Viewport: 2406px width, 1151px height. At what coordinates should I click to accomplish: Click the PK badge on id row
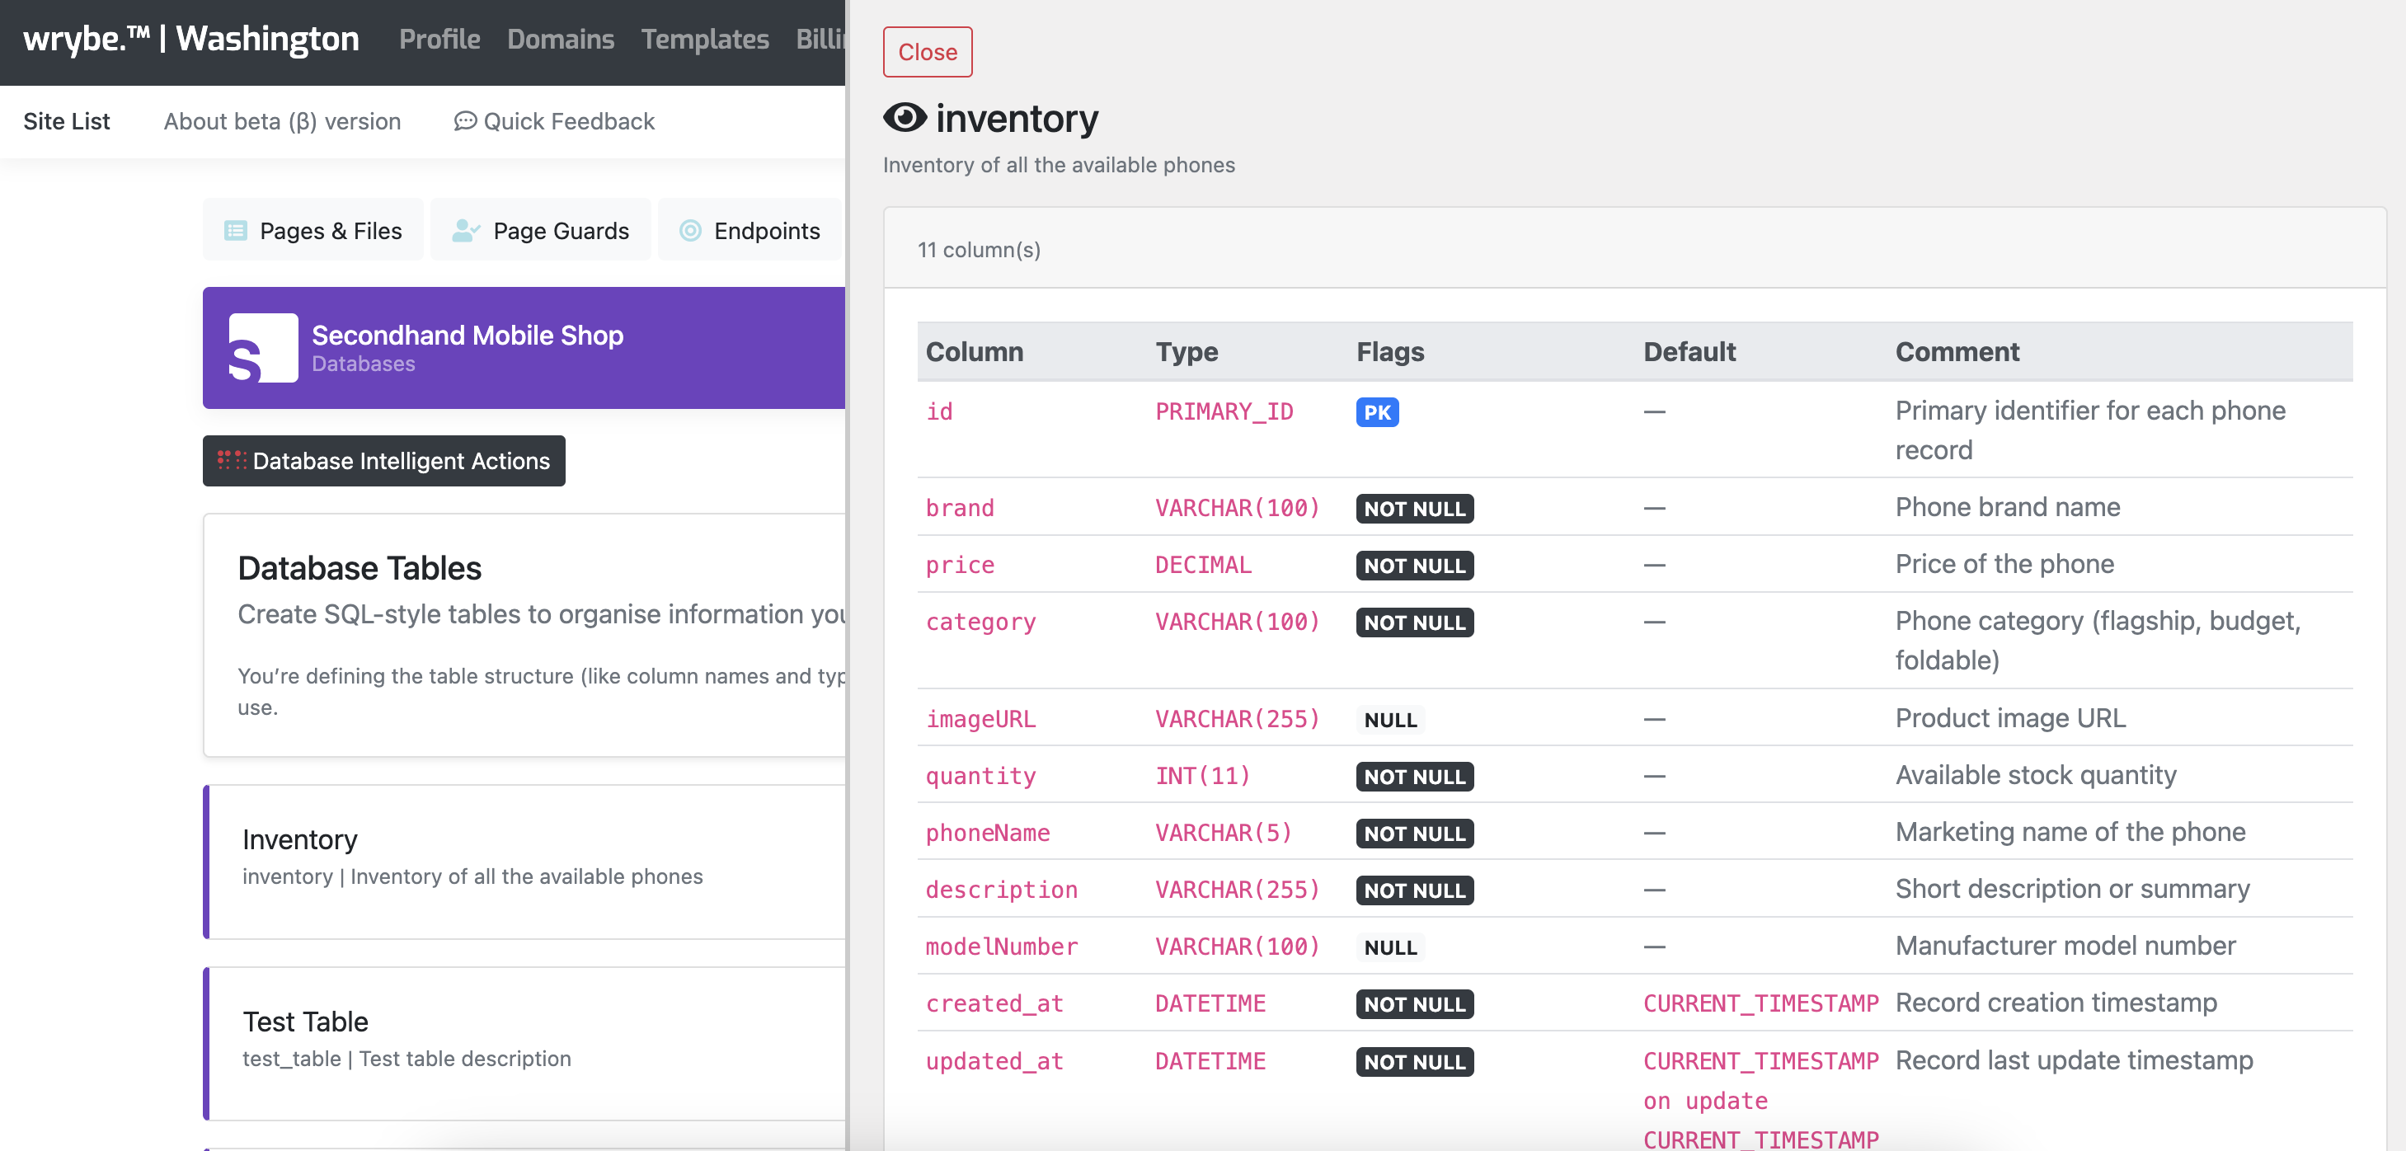[x=1377, y=412]
